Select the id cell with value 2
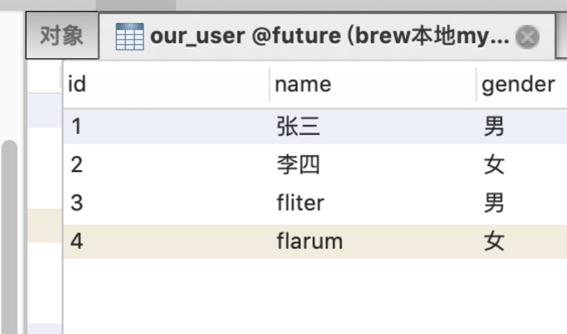The image size is (567, 334). pyautogui.click(x=77, y=165)
